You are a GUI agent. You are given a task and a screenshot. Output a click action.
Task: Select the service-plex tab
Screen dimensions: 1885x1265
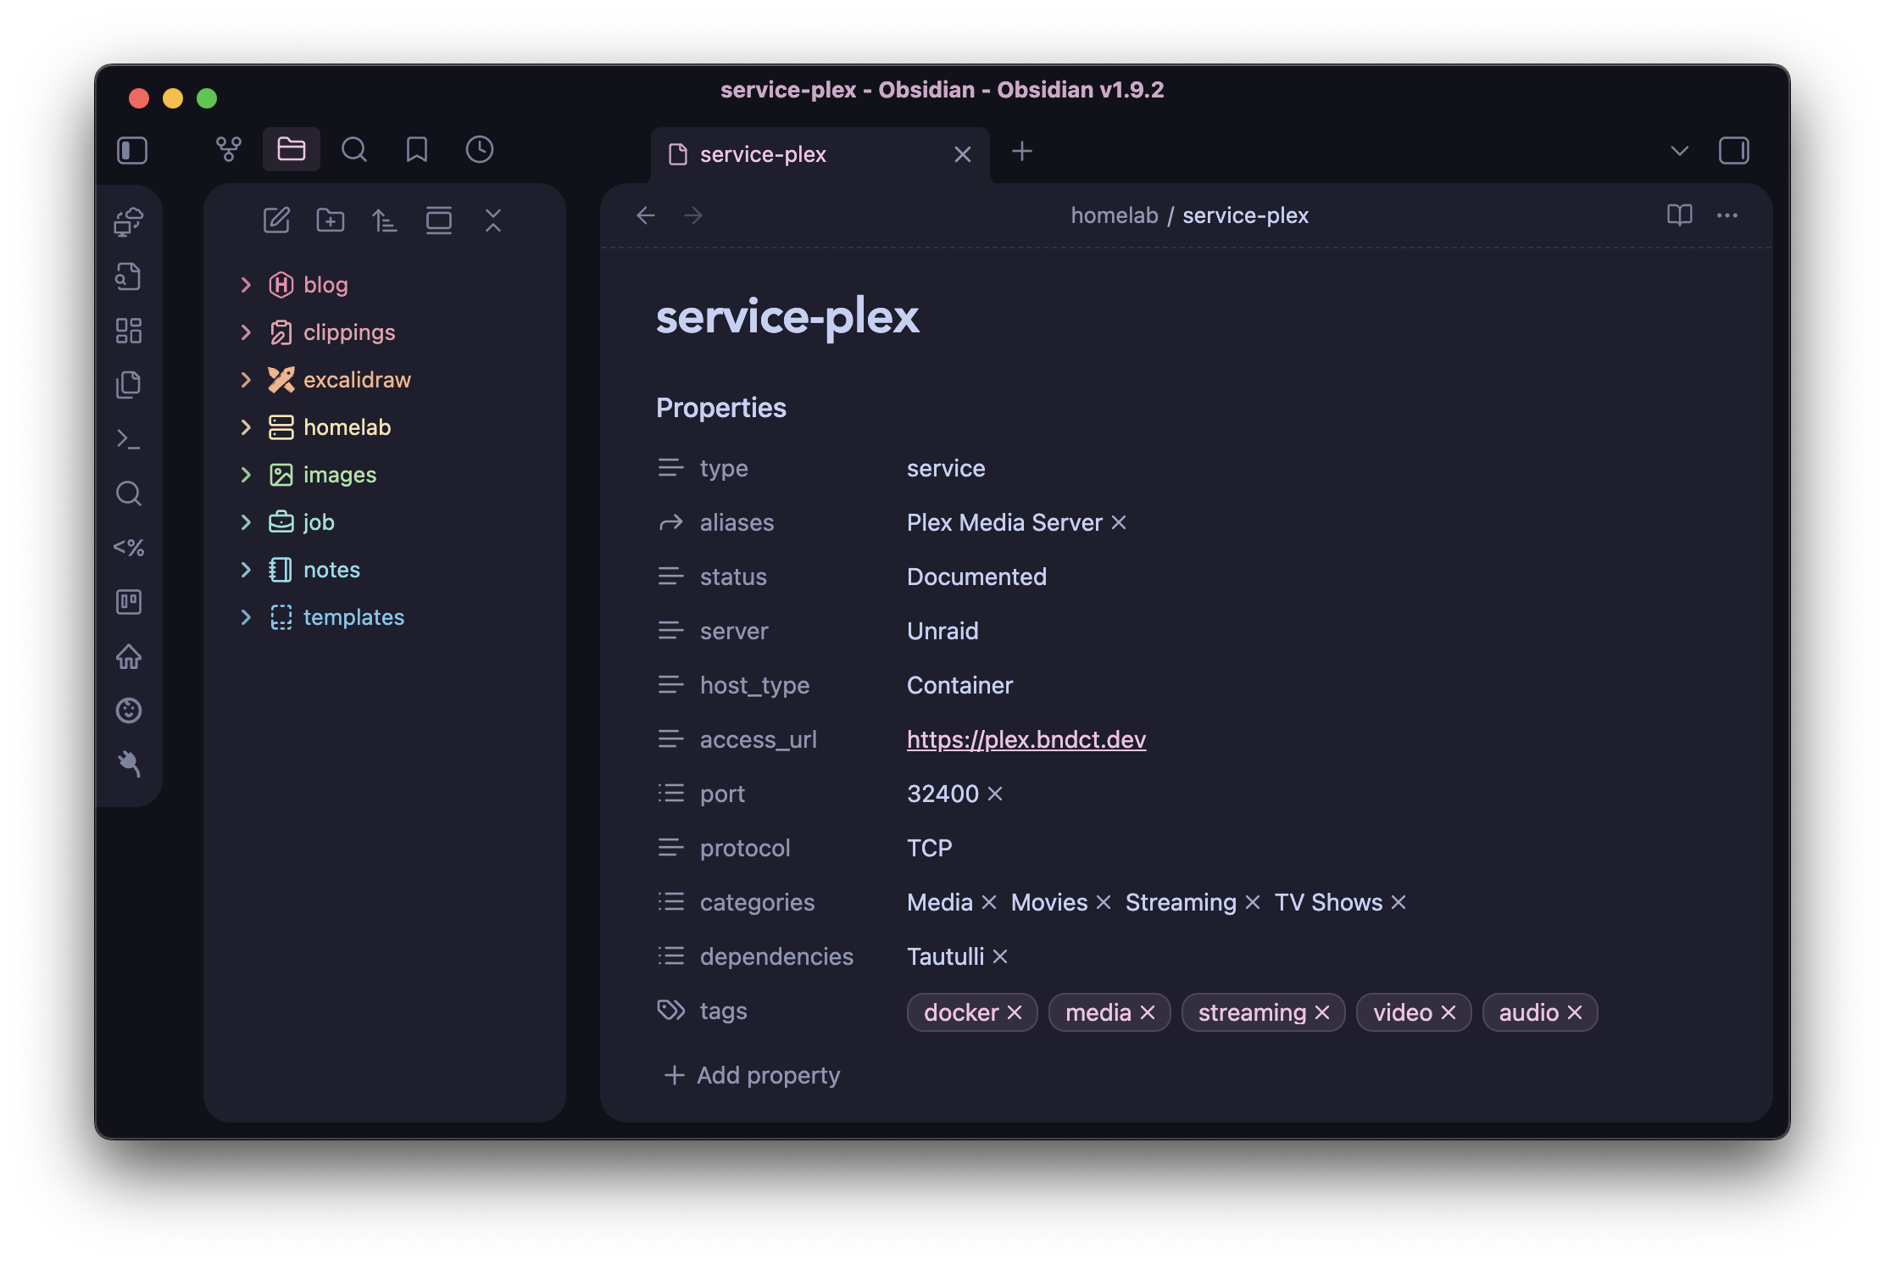point(820,154)
